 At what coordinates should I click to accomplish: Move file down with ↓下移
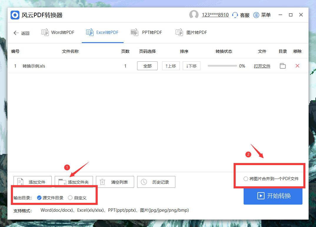[192, 66]
